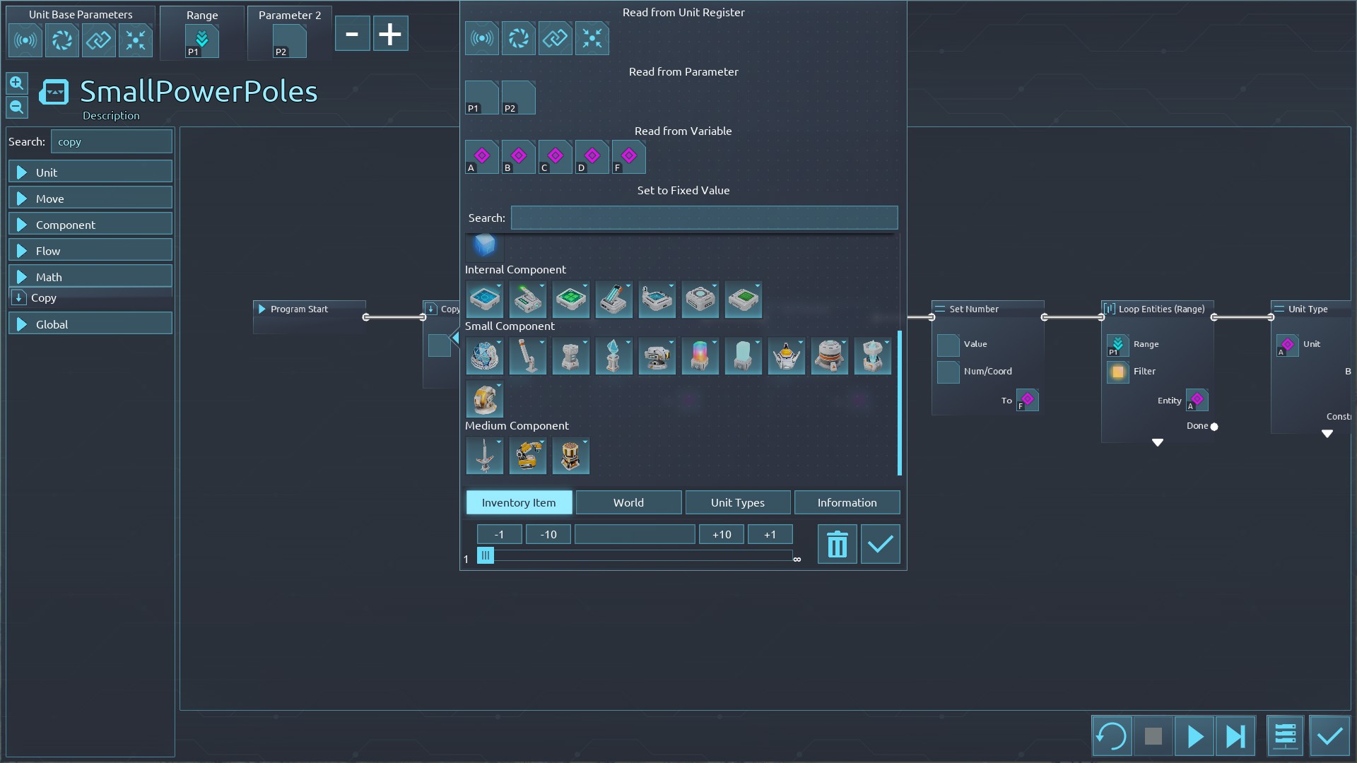Click the zoom out magnifier icon
1357x763 pixels.
tap(17, 107)
